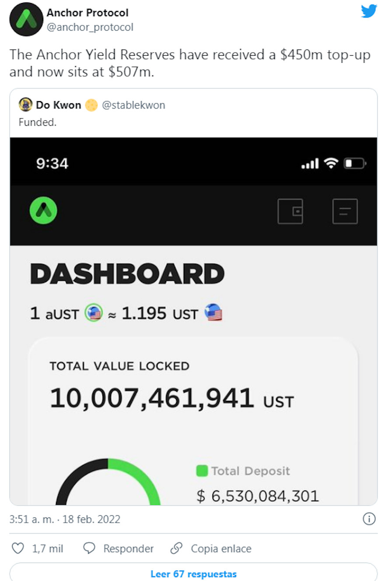The height and width of the screenshot is (581, 385).
Task: Click the copy link chain icon
Action: (176, 549)
